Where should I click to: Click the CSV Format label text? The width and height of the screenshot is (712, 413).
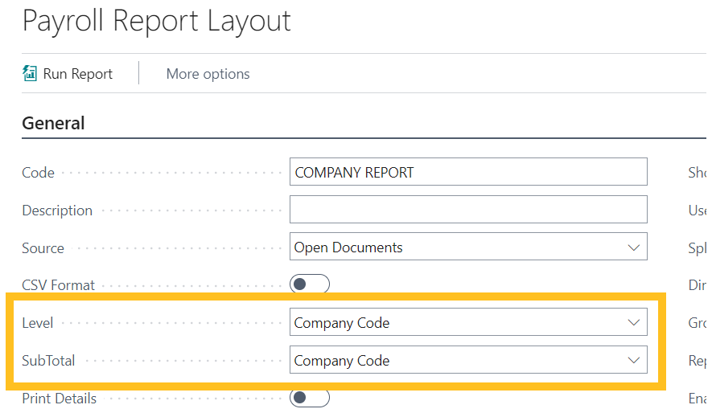tap(58, 285)
